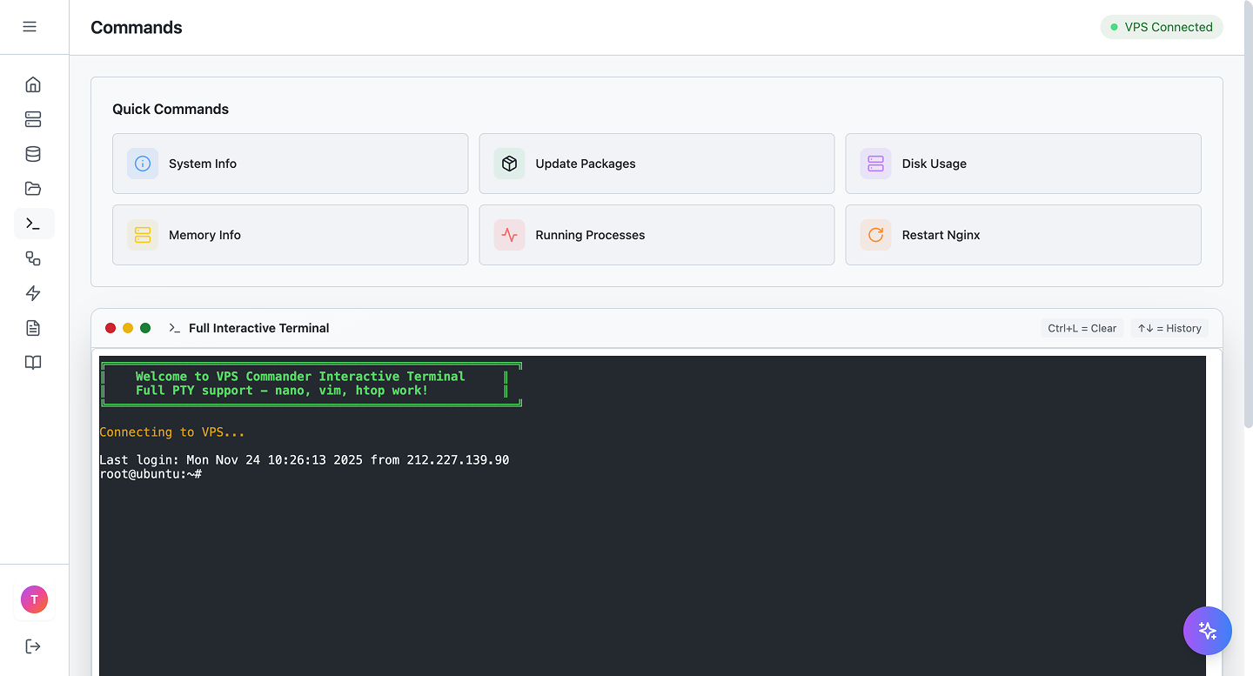The image size is (1253, 676).
Task: Click the VPS Connected status badge
Action: point(1162,27)
